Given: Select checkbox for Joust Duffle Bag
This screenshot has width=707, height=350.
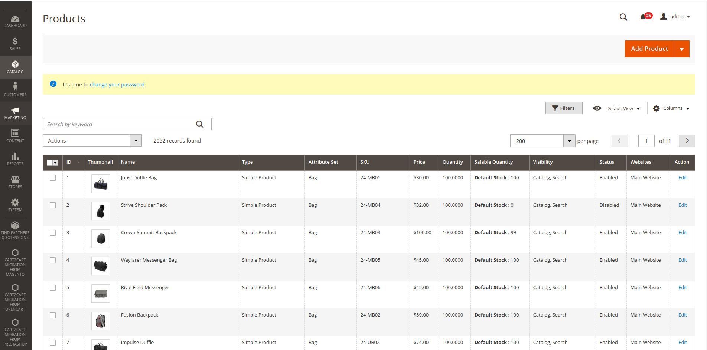Looking at the screenshot, I should (53, 178).
